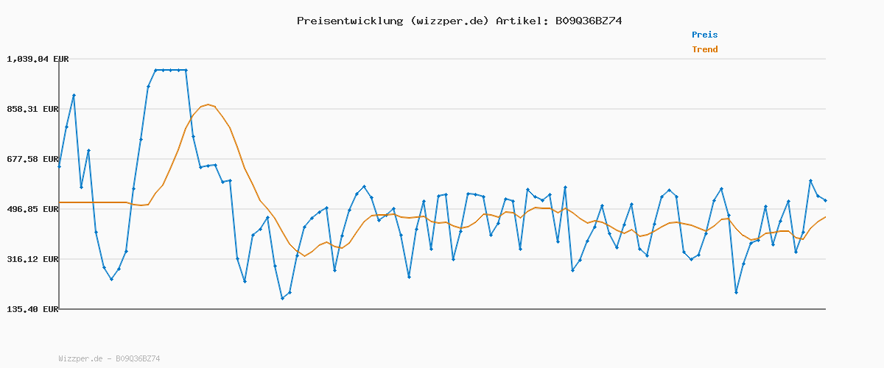The image size is (884, 368).
Task: Click the right end of the orange trend line
Action: point(825,217)
